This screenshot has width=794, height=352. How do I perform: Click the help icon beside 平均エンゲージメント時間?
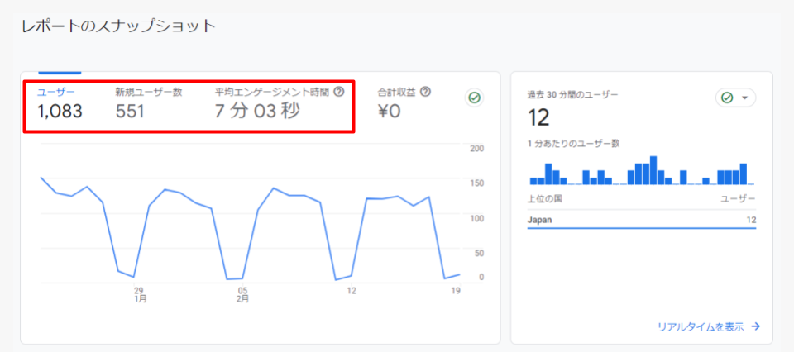(339, 92)
